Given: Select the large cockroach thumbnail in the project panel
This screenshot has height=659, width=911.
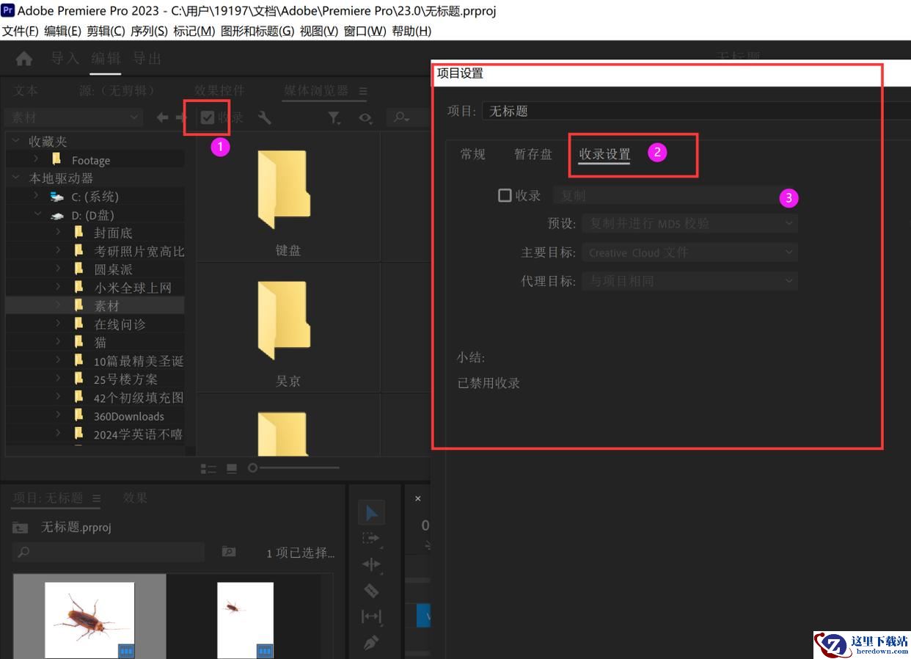Looking at the screenshot, I should tap(89, 619).
